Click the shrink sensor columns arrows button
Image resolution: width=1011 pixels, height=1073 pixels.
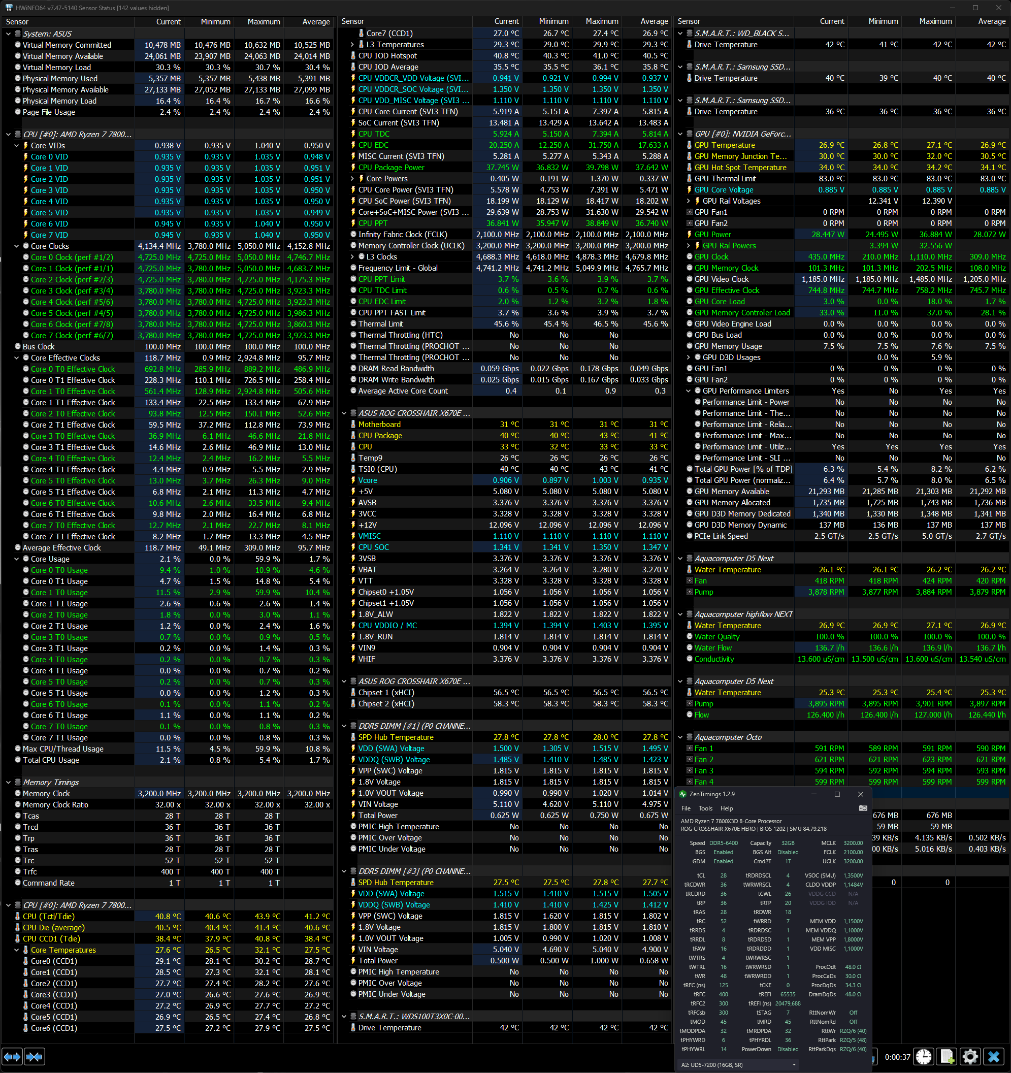click(34, 1056)
